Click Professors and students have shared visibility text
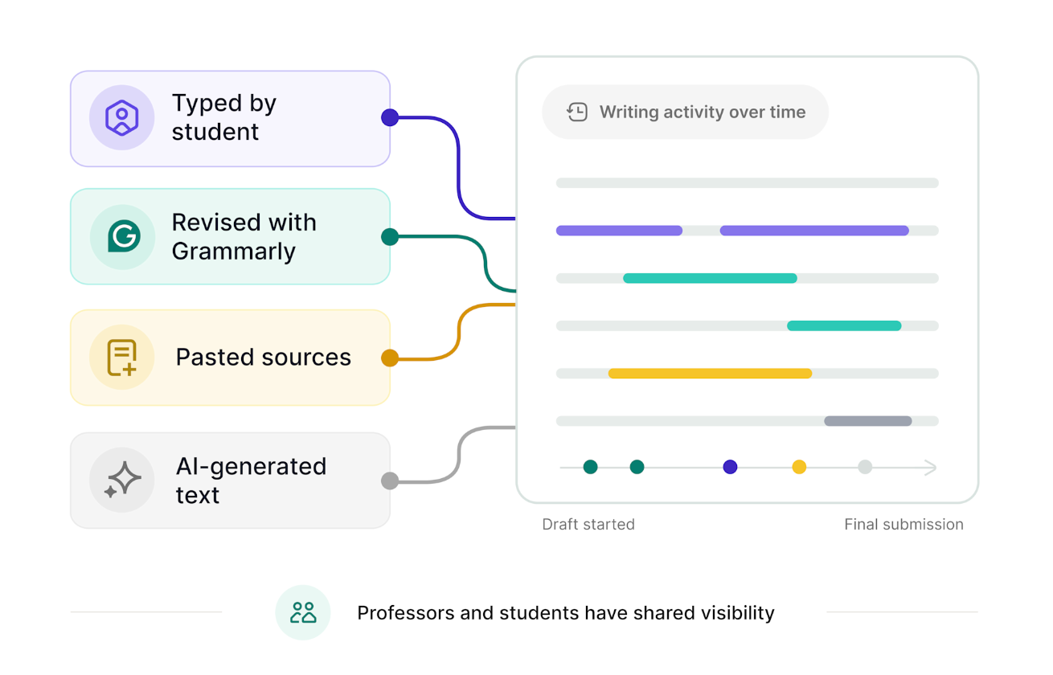 (x=566, y=613)
